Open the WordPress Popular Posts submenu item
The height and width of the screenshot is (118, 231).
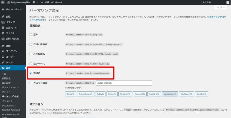tap(11, 116)
